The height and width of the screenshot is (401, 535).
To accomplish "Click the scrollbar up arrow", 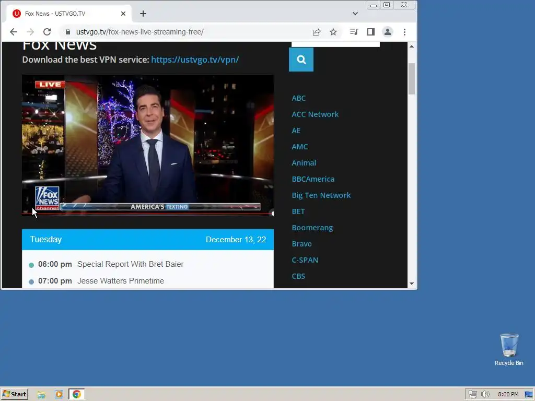I will tap(412, 46).
